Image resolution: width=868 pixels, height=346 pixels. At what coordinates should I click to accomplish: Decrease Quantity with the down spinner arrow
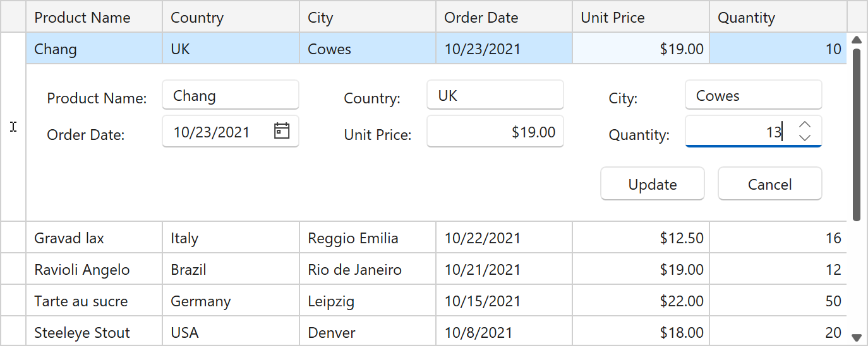804,137
